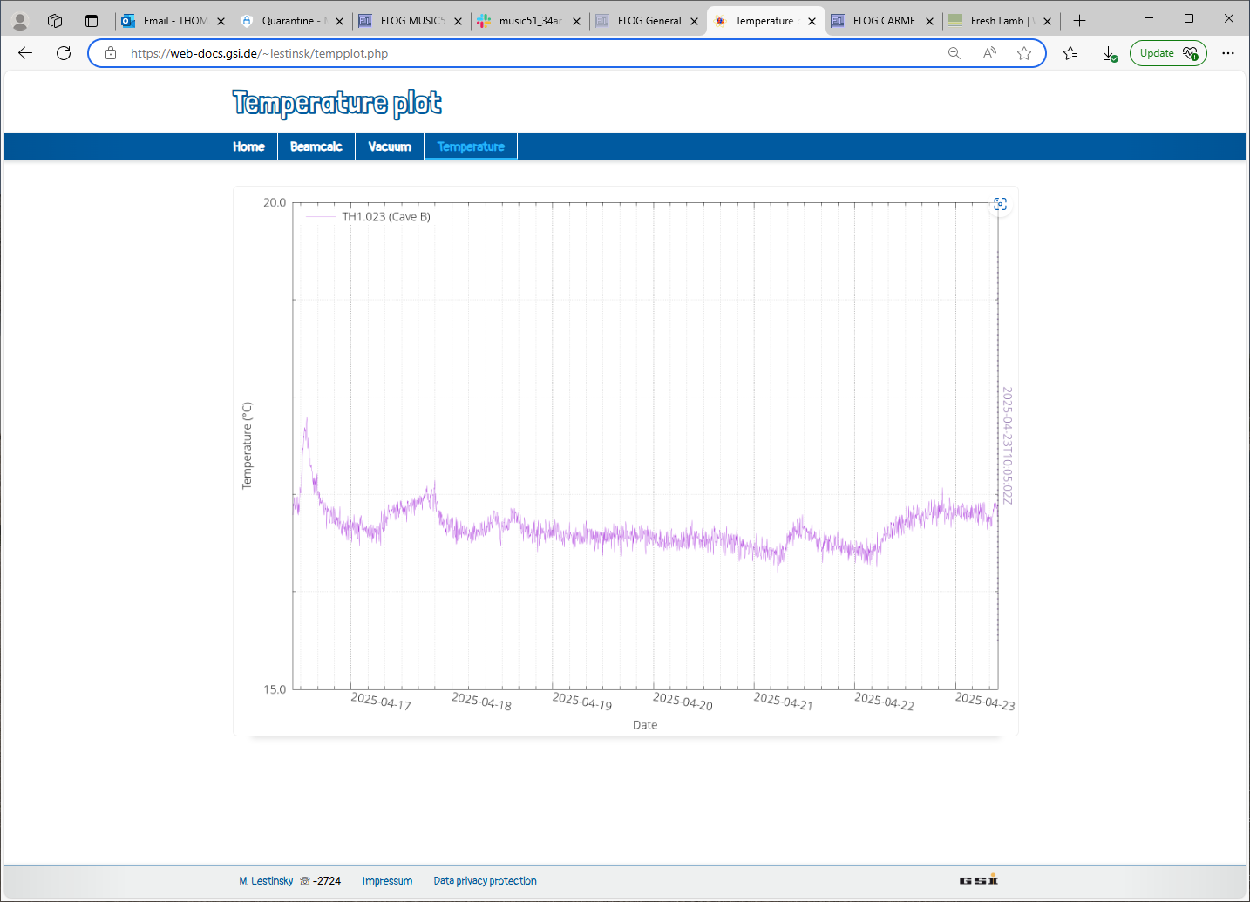The height and width of the screenshot is (902, 1250).
Task: Click the address bar URL field
Action: click(523, 53)
